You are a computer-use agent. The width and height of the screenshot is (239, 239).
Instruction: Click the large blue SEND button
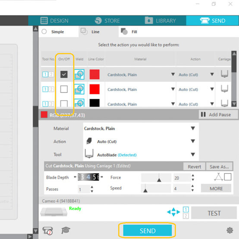click(x=148, y=230)
